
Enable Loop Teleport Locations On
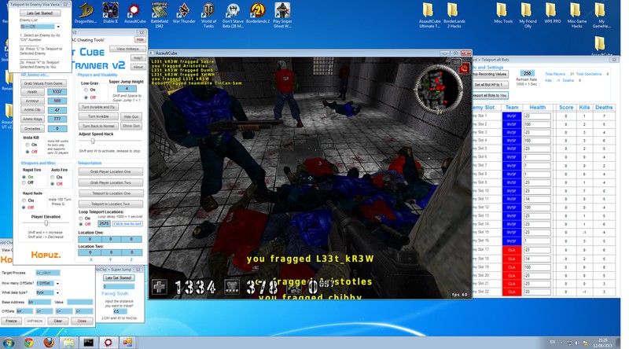pos(81,219)
